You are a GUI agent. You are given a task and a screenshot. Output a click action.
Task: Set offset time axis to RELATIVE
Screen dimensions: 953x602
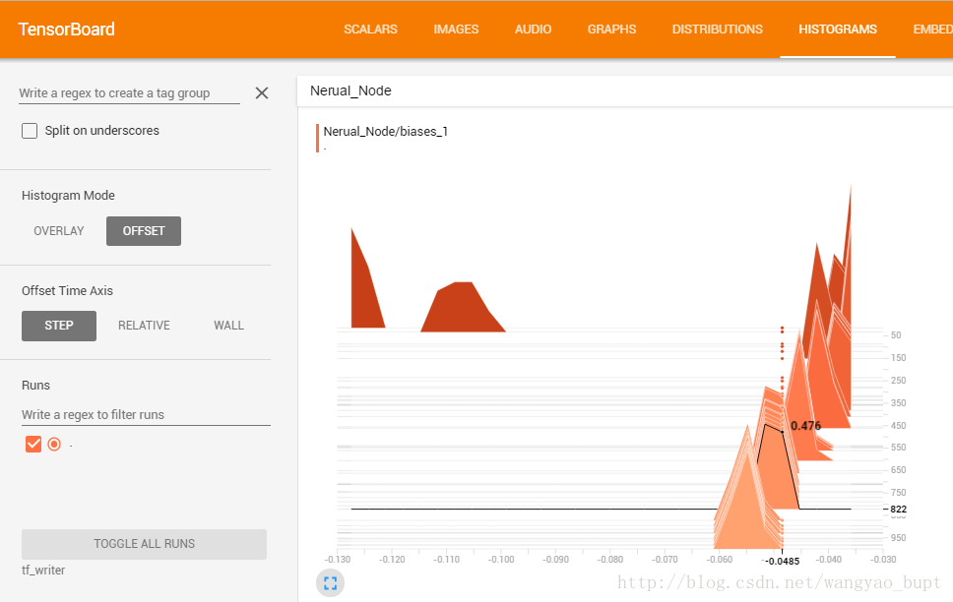click(x=144, y=326)
